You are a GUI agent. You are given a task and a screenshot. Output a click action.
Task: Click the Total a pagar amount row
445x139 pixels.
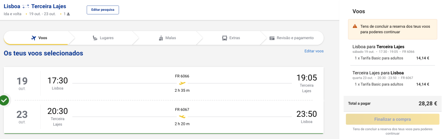(393, 104)
